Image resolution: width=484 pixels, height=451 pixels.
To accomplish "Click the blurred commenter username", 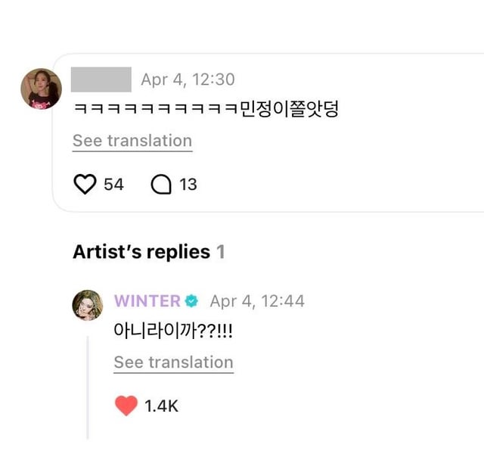I will tap(101, 79).
